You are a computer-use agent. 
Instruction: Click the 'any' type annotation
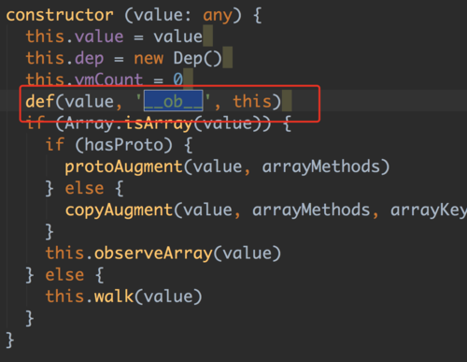218,16
